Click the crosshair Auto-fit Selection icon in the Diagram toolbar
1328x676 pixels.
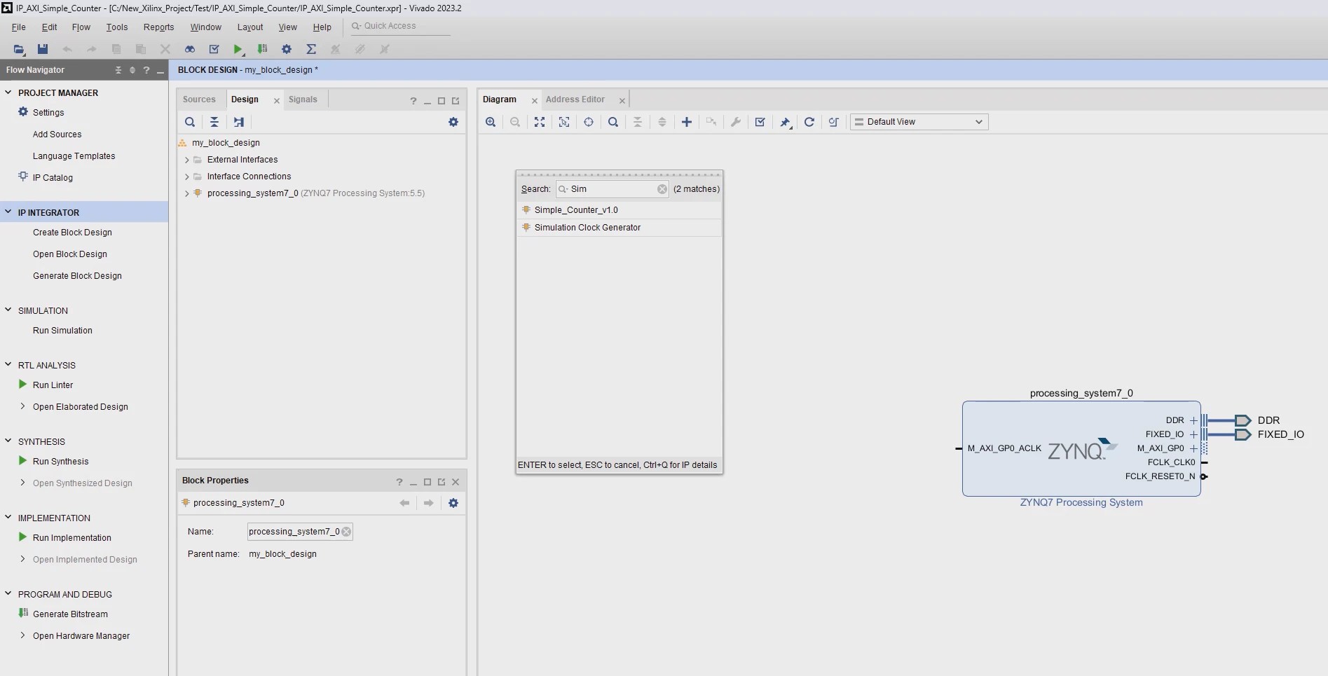click(x=589, y=122)
